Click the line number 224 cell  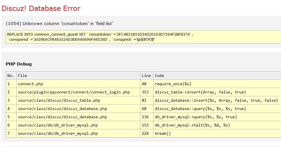coord(145,133)
